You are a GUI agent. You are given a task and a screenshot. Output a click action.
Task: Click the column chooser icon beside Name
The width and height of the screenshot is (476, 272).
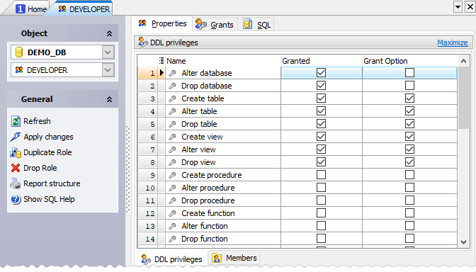point(161,61)
